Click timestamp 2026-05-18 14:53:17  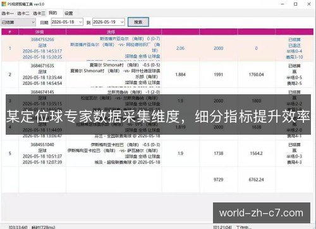[x=42, y=51]
